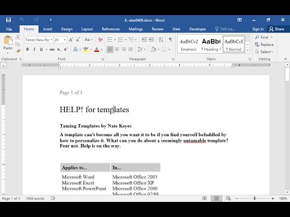
Task: Click the zoom slider handle
Action: [x=254, y=198]
